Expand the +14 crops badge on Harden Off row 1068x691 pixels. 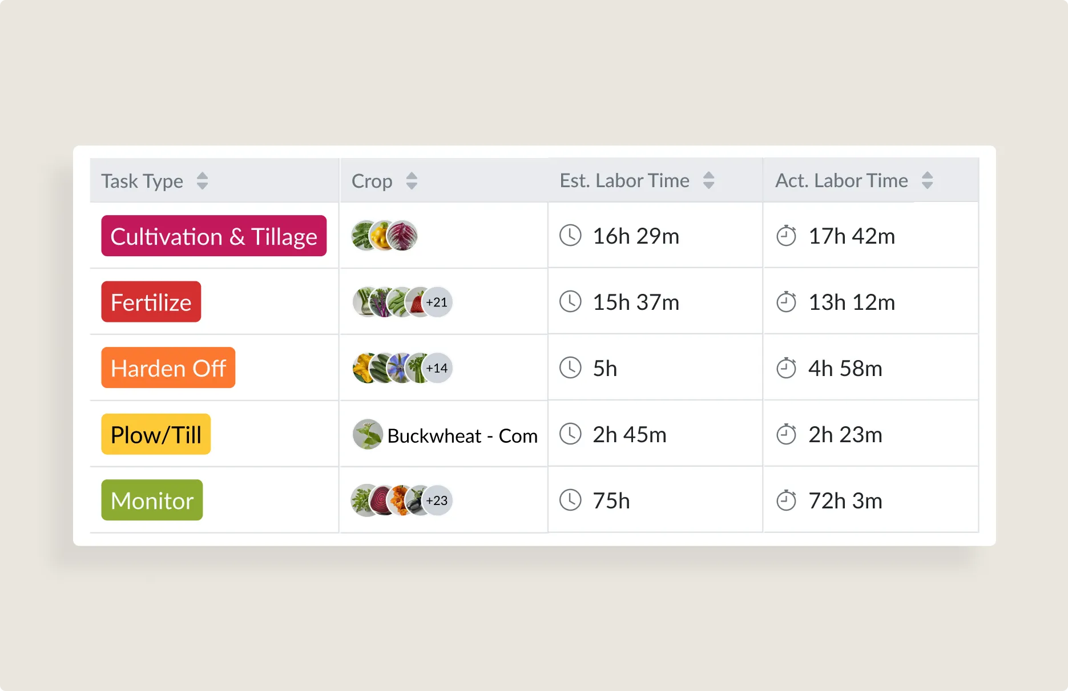pyautogui.click(x=437, y=368)
